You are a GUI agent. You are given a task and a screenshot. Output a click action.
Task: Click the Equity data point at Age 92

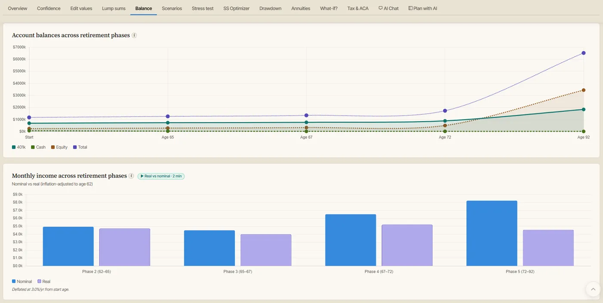click(x=584, y=90)
